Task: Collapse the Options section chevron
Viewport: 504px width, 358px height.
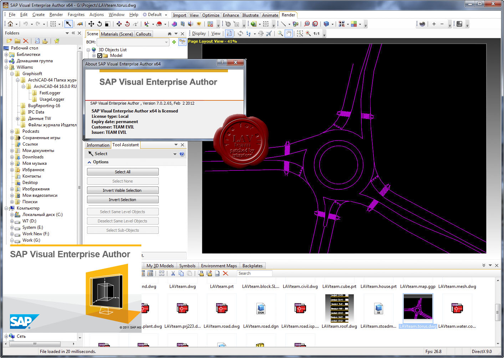Action: tap(89, 162)
